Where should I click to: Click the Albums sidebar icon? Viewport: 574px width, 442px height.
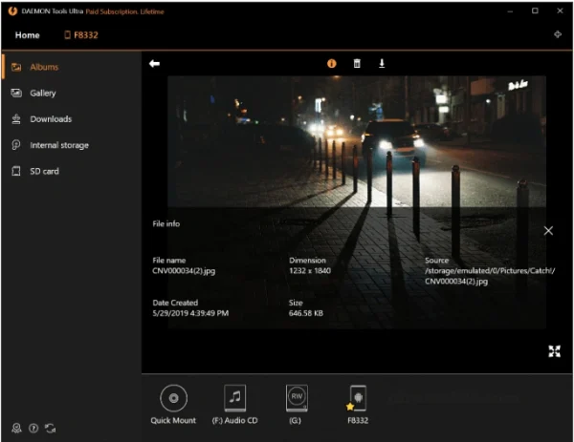16,67
